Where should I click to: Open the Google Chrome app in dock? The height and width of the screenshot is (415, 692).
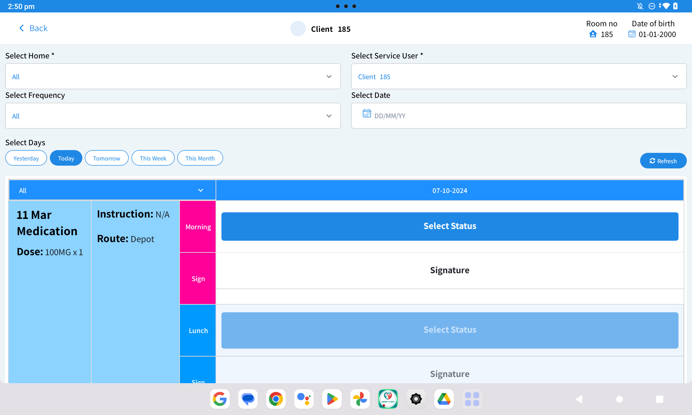[276, 399]
